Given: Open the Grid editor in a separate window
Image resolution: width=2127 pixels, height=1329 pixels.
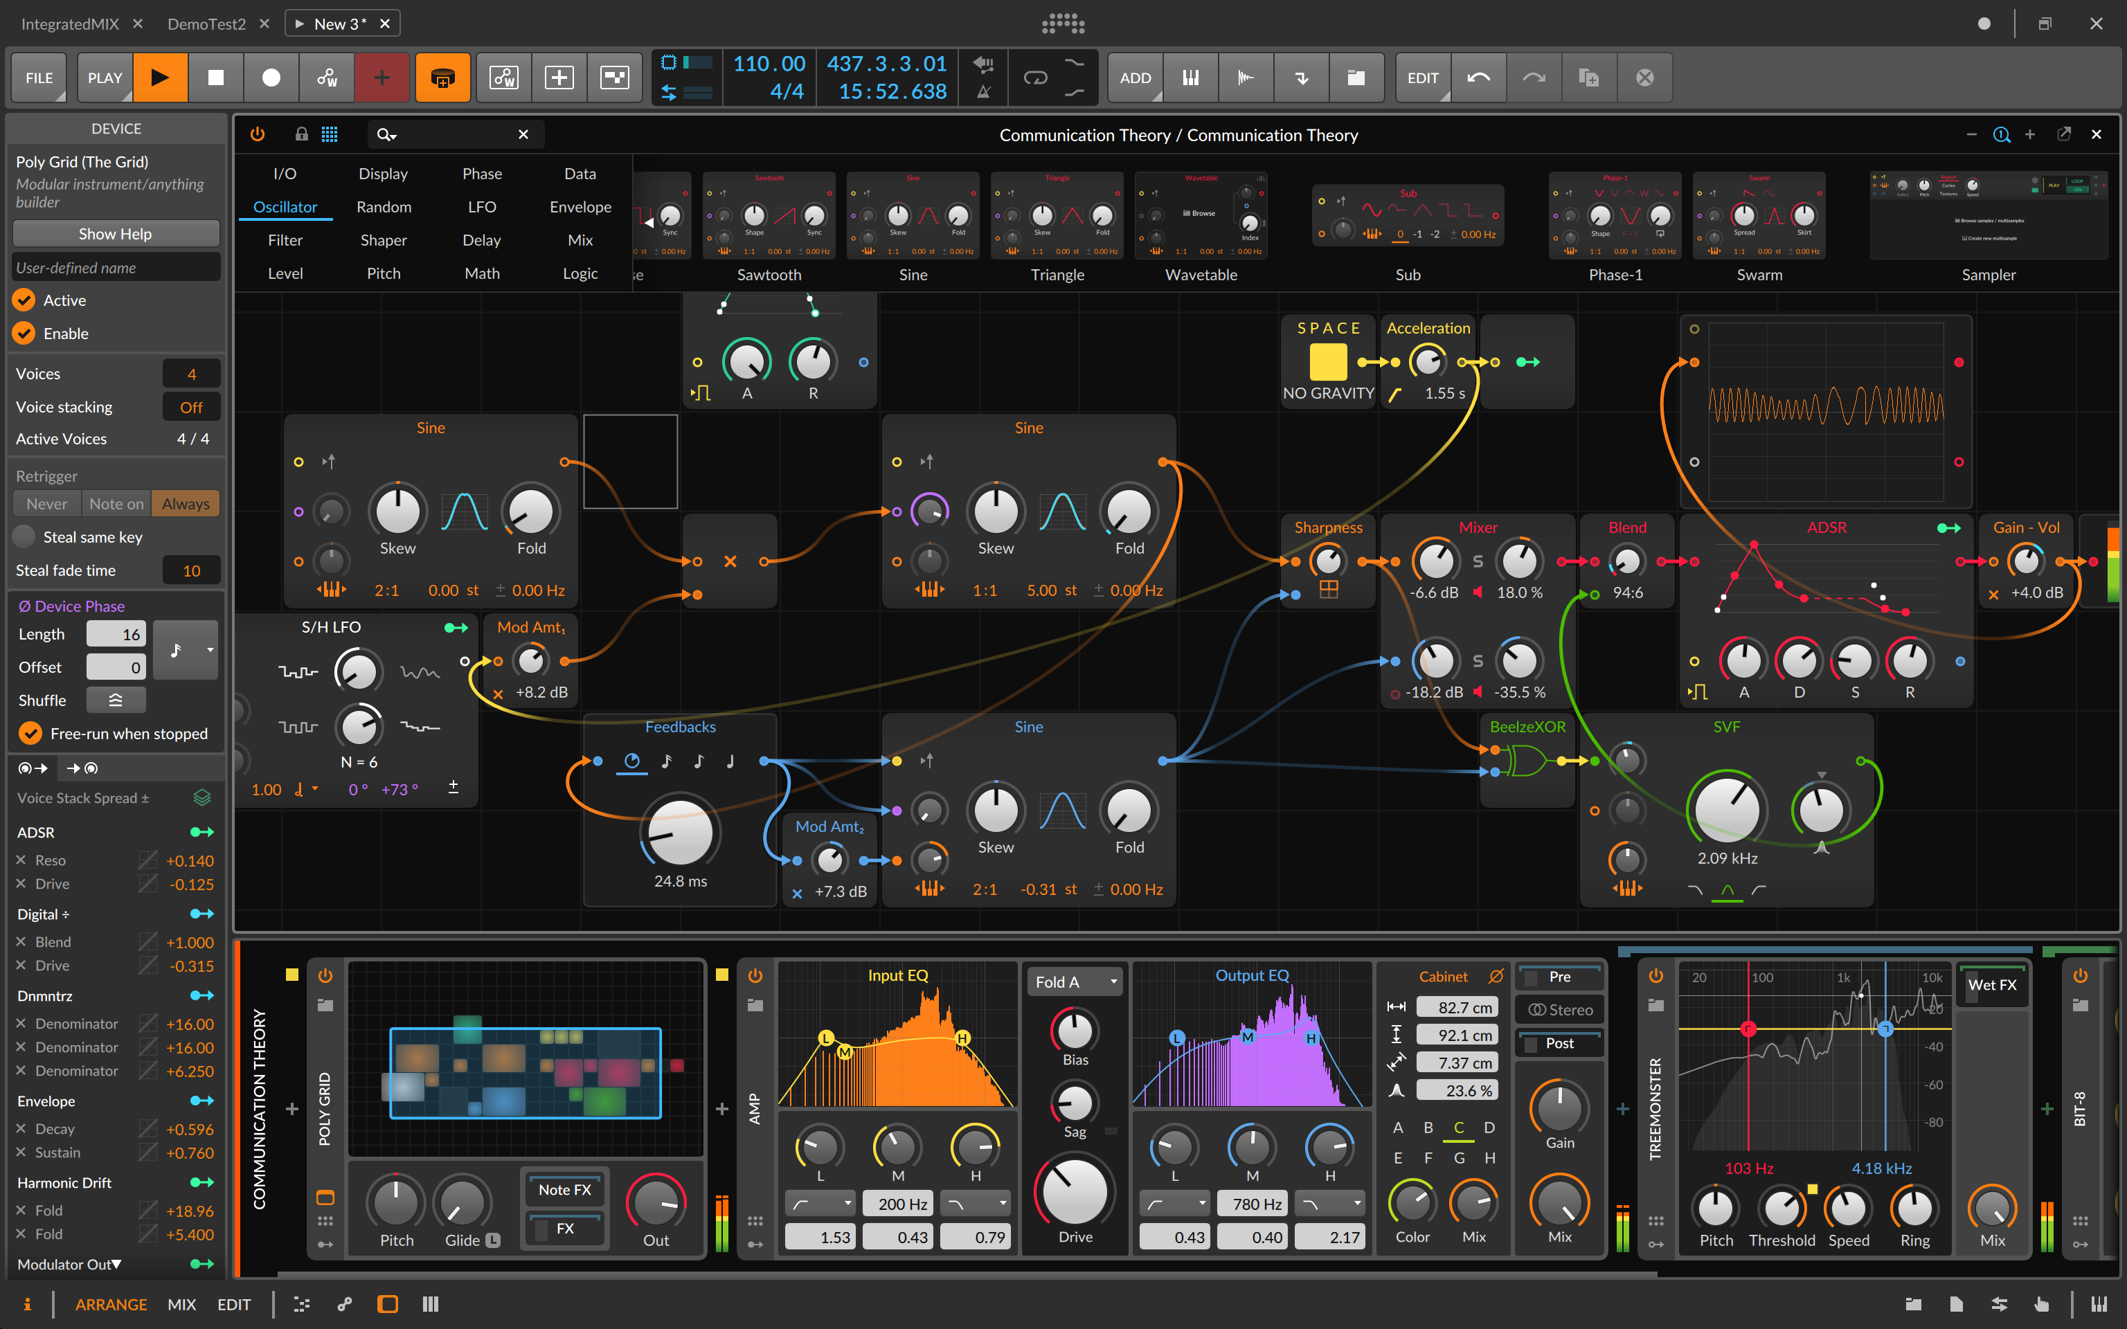Looking at the screenshot, I should 2065,134.
